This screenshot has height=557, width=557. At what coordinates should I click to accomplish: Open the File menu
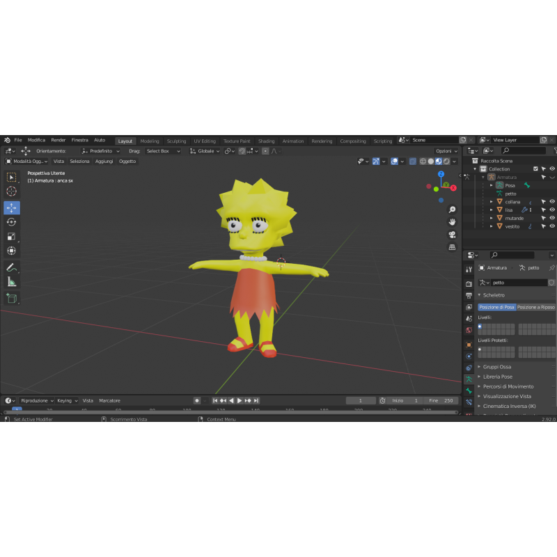click(x=18, y=140)
